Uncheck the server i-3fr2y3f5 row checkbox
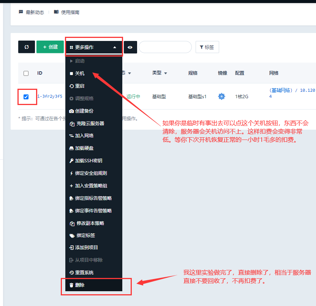This screenshot has height=306, width=316. (x=26, y=97)
